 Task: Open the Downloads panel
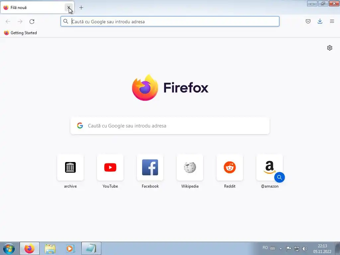[320, 21]
